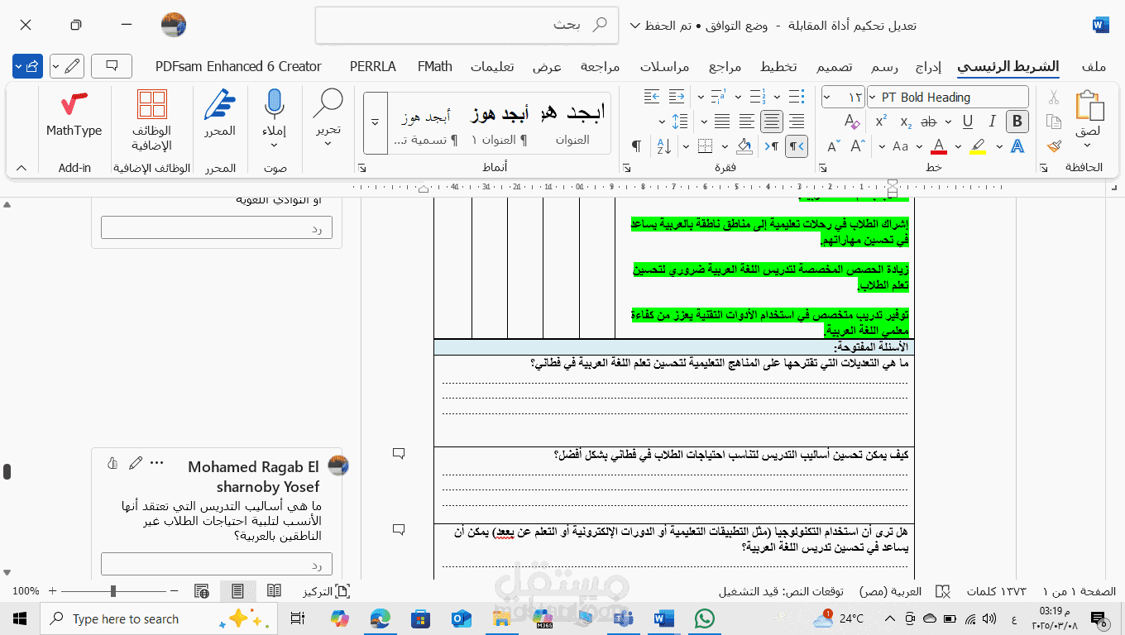Set right-to-left text direction
This screenshot has height=635, width=1125.
pyautogui.click(x=796, y=146)
